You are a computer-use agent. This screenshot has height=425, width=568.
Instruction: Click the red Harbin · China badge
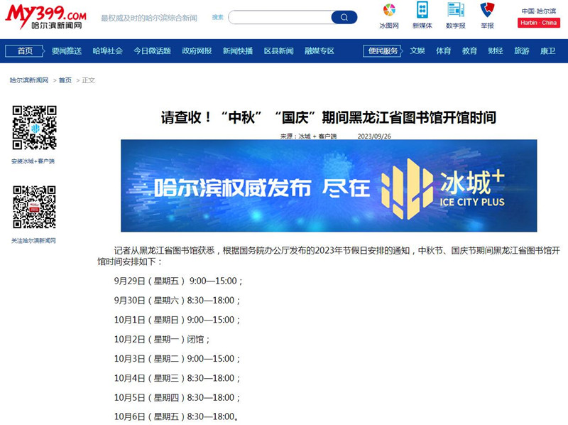click(538, 23)
